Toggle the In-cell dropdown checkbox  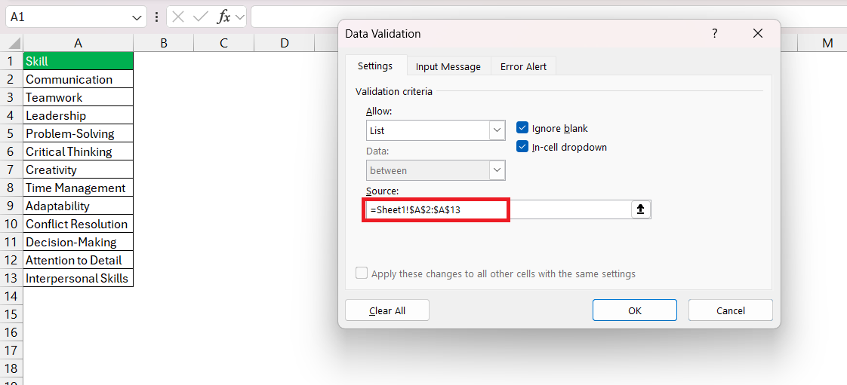[x=522, y=147]
